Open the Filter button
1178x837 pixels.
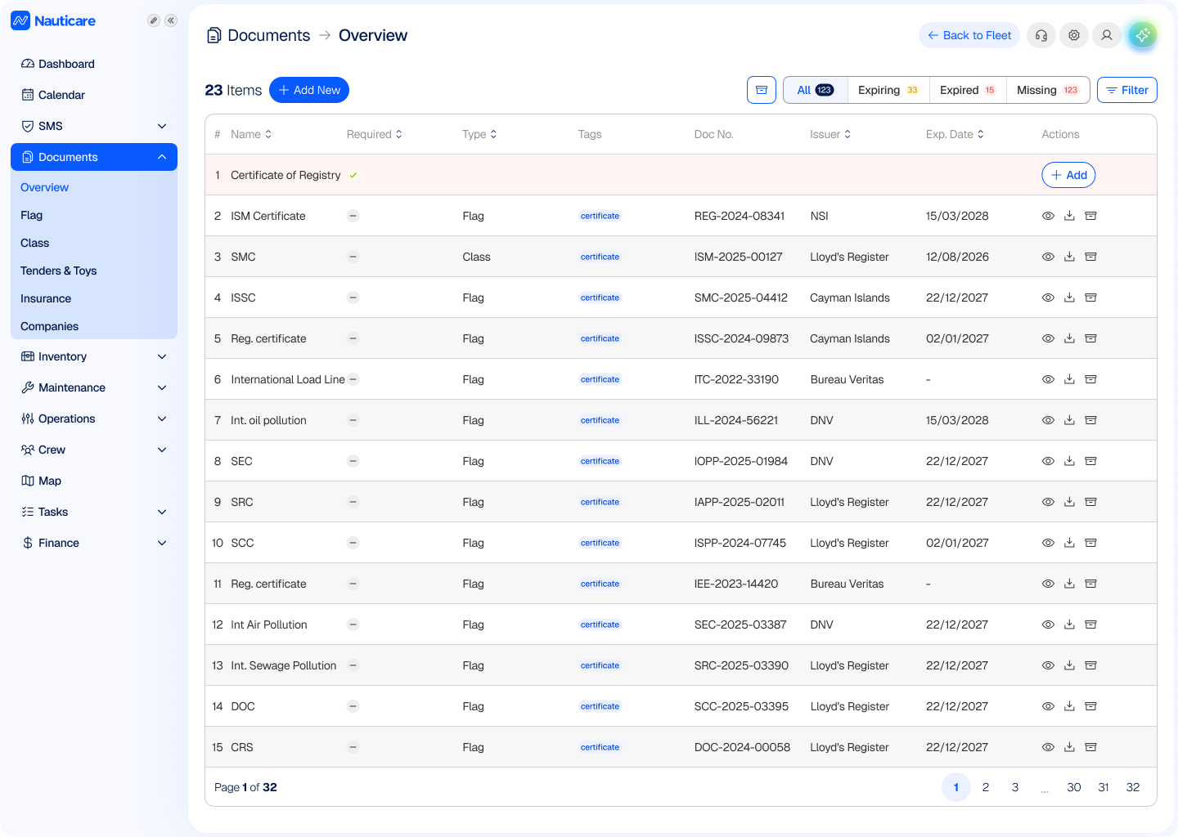(x=1127, y=90)
